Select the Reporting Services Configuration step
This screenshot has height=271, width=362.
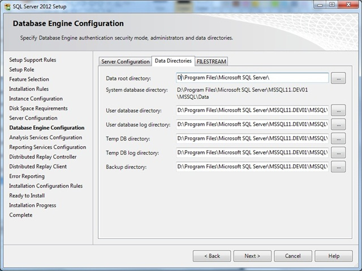coord(48,147)
